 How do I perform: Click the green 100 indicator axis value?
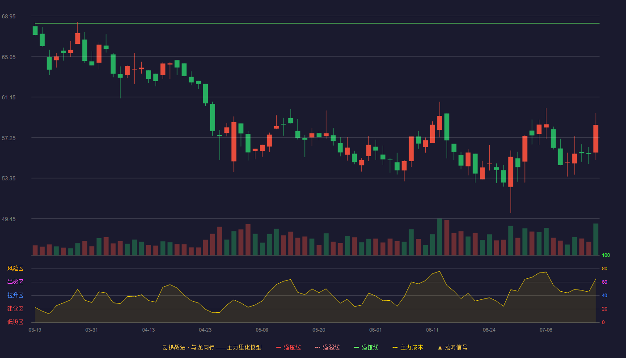point(606,255)
